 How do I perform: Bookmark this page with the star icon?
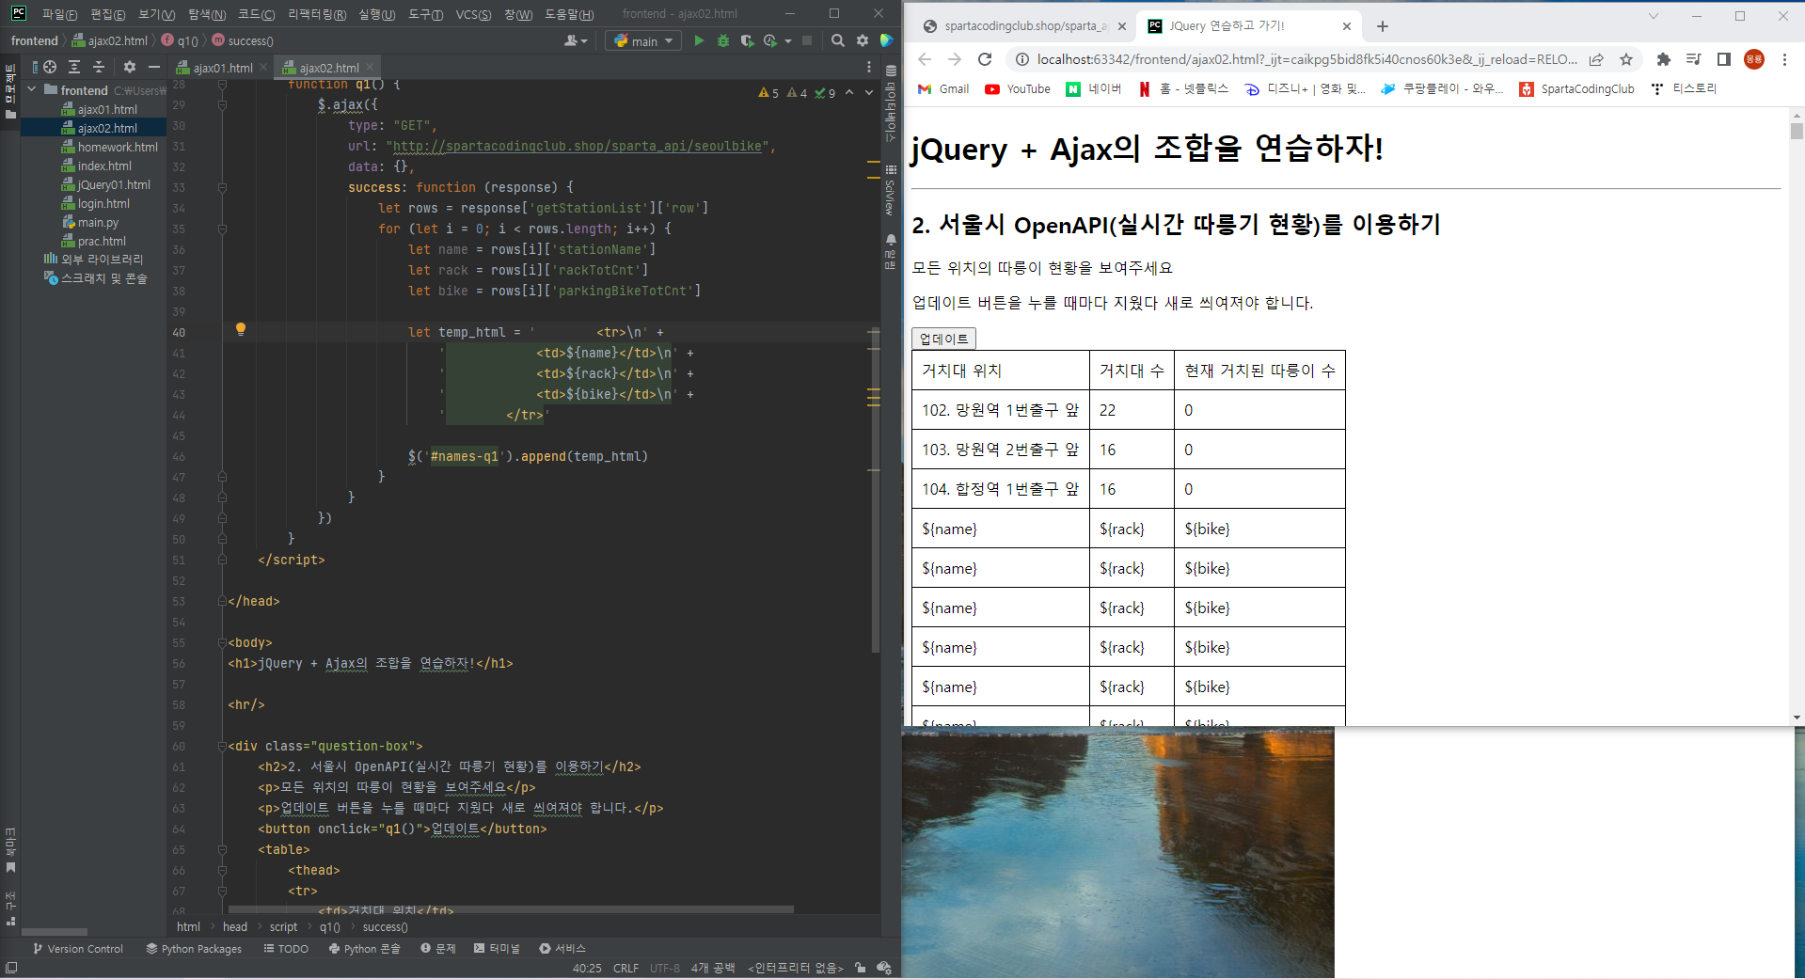tap(1626, 59)
